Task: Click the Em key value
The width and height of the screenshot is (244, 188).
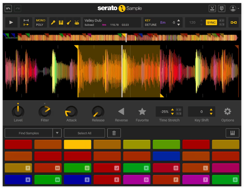Action: coord(163,22)
